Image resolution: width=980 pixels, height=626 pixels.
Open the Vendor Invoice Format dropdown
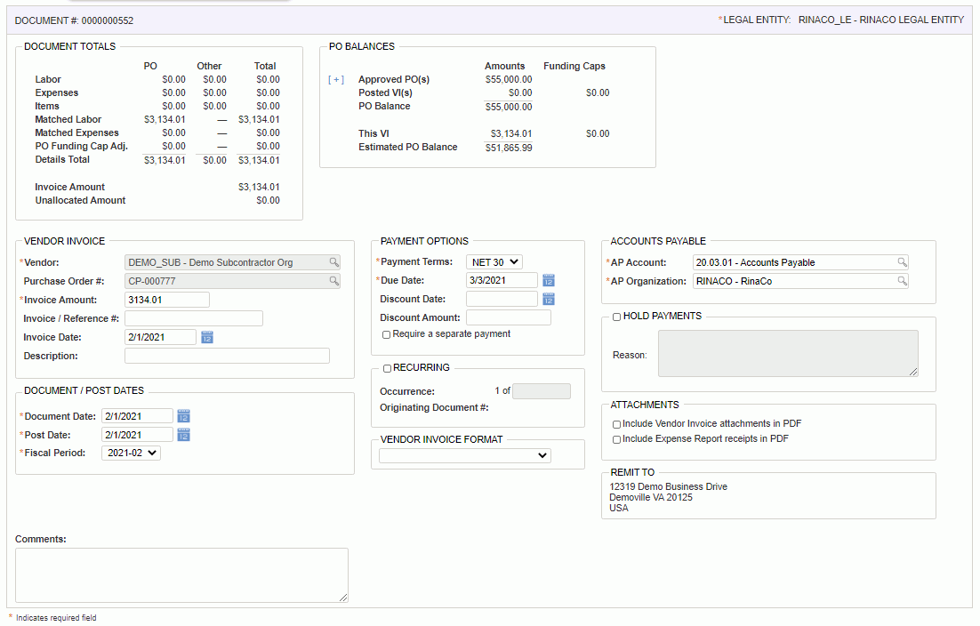(465, 455)
